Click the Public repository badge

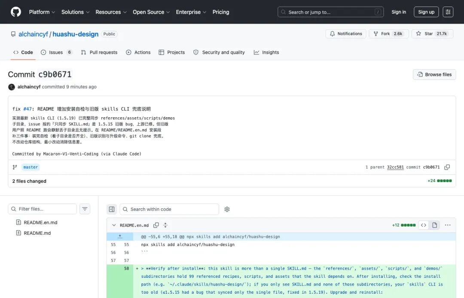click(109, 34)
